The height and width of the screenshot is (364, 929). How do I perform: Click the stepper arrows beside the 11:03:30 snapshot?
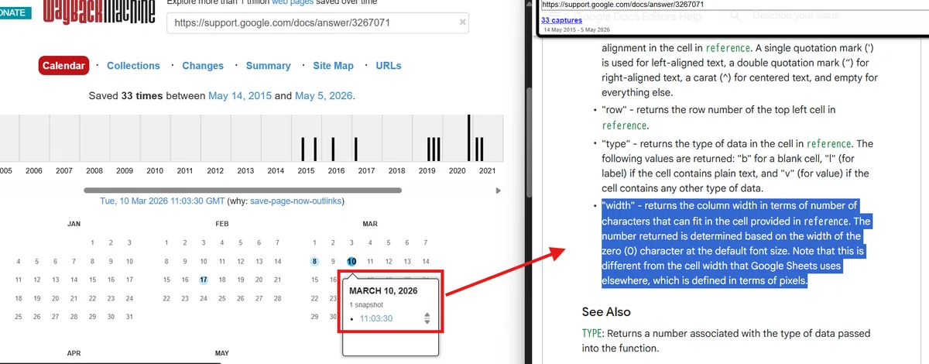click(427, 318)
